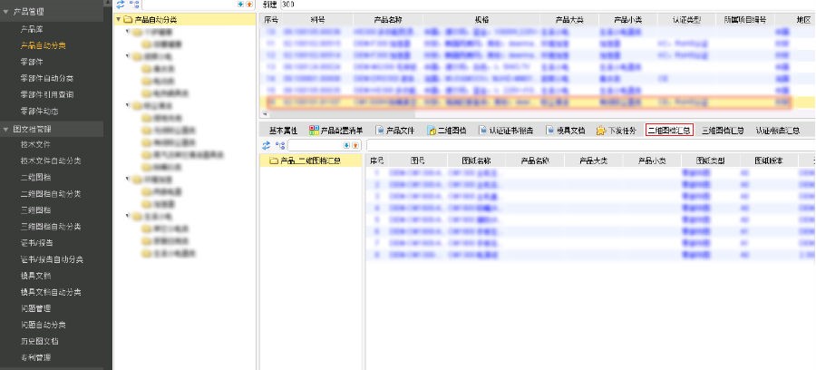The image size is (816, 370).
Task: Click the orange up-arrow icon in the top tree search box
Action: pos(248,5)
